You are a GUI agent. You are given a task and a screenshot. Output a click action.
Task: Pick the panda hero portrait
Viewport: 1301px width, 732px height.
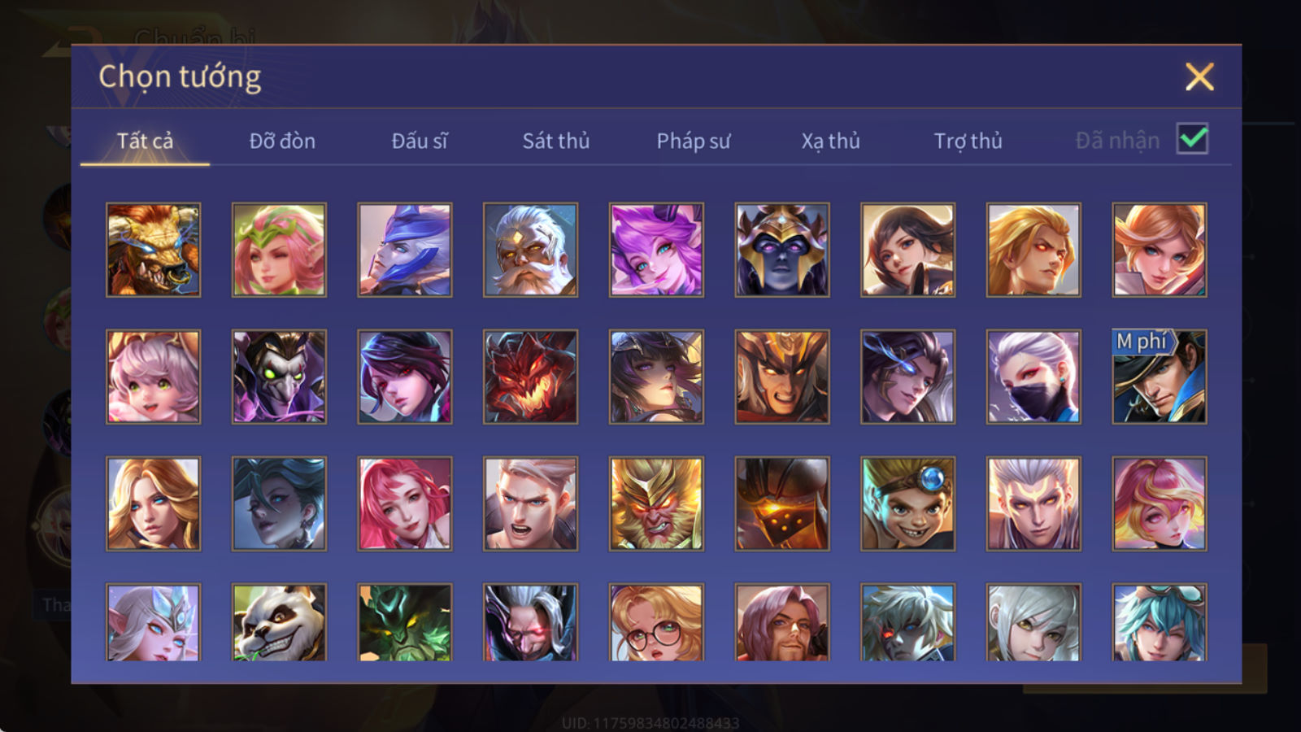point(279,622)
